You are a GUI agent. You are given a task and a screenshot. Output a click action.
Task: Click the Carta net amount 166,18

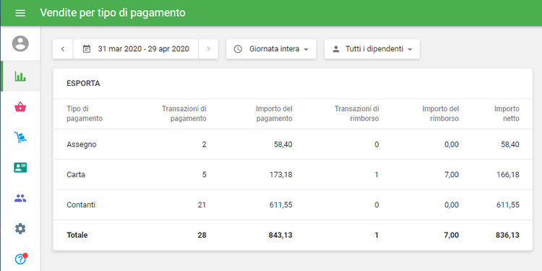pyautogui.click(x=508, y=175)
